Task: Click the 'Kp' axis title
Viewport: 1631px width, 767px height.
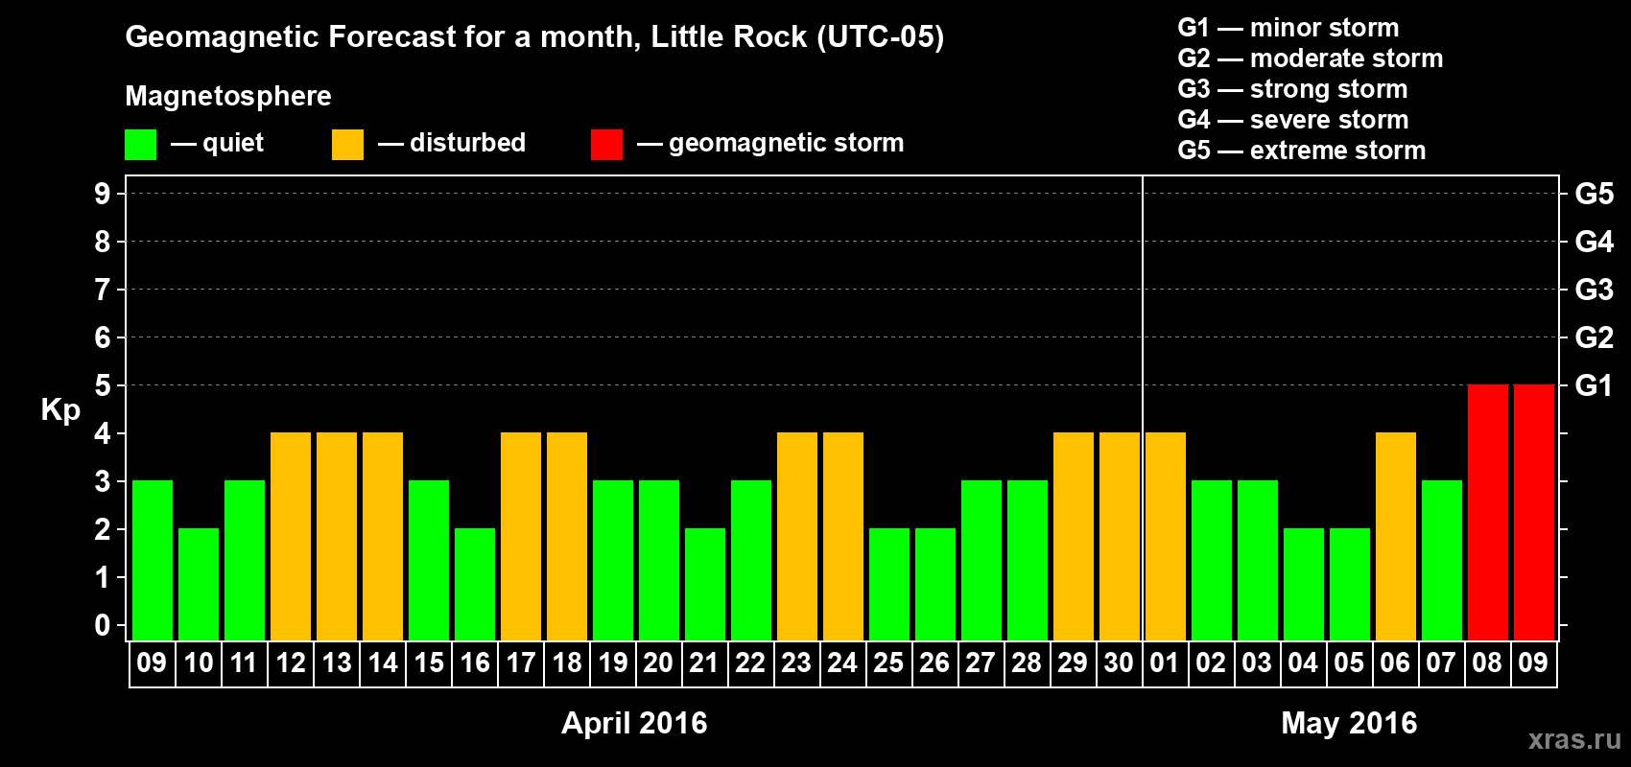Action: pyautogui.click(x=60, y=410)
